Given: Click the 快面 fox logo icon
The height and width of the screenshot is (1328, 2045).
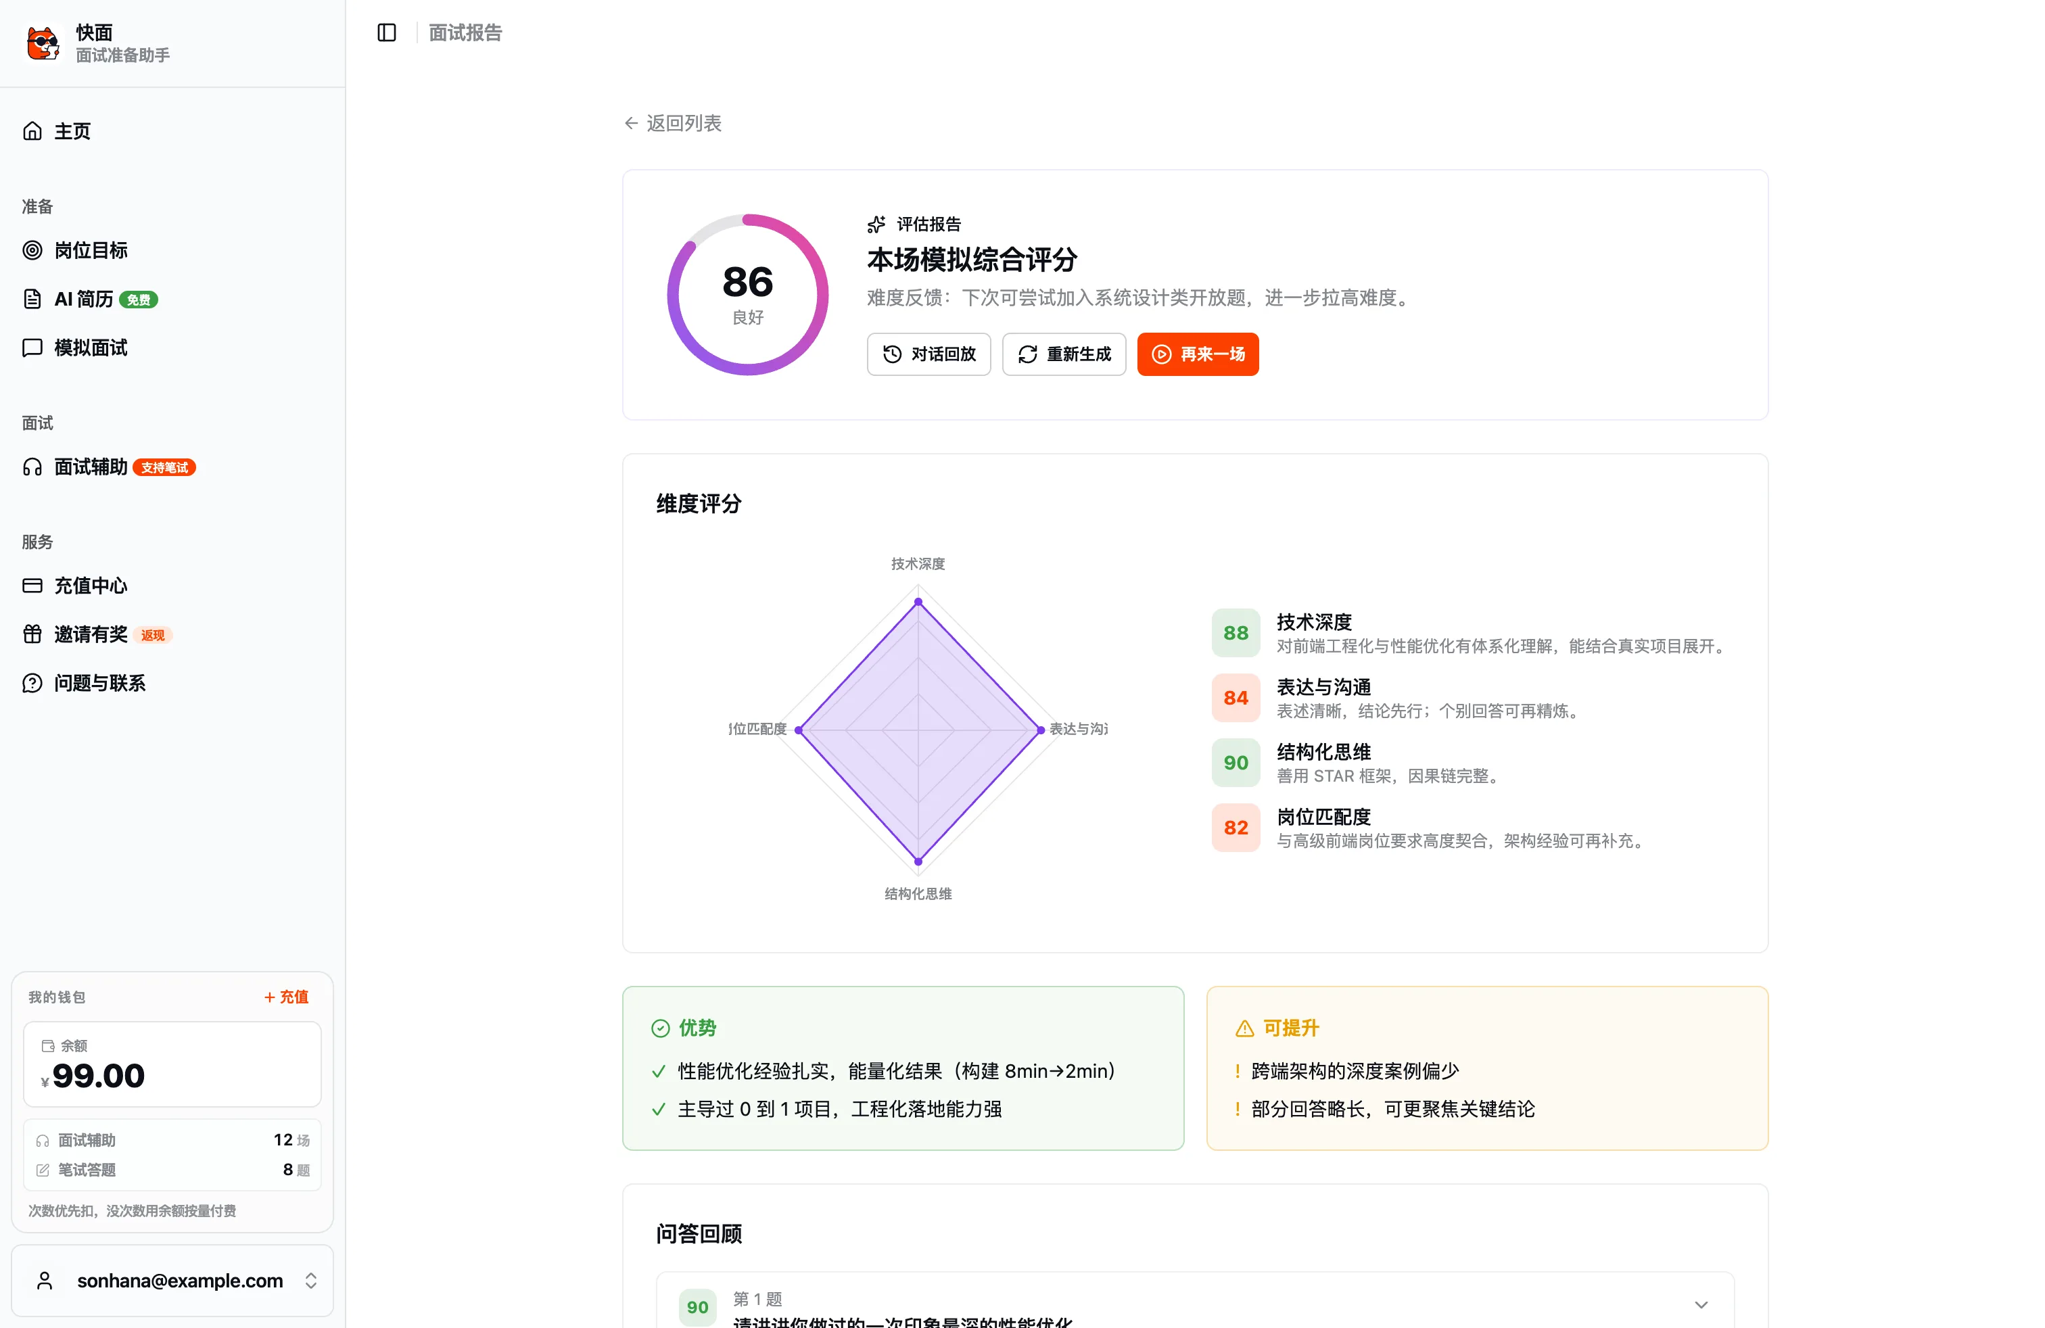Looking at the screenshot, I should pos(43,43).
